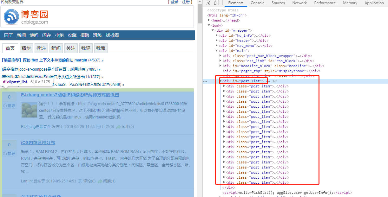Select the 候选 tab

41,48
